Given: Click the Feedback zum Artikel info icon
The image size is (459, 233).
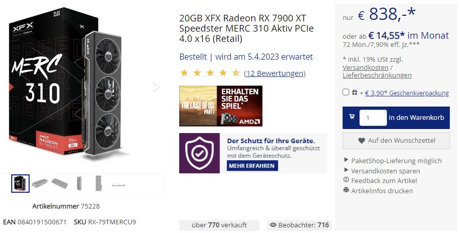Looking at the screenshot, I should 346,180.
